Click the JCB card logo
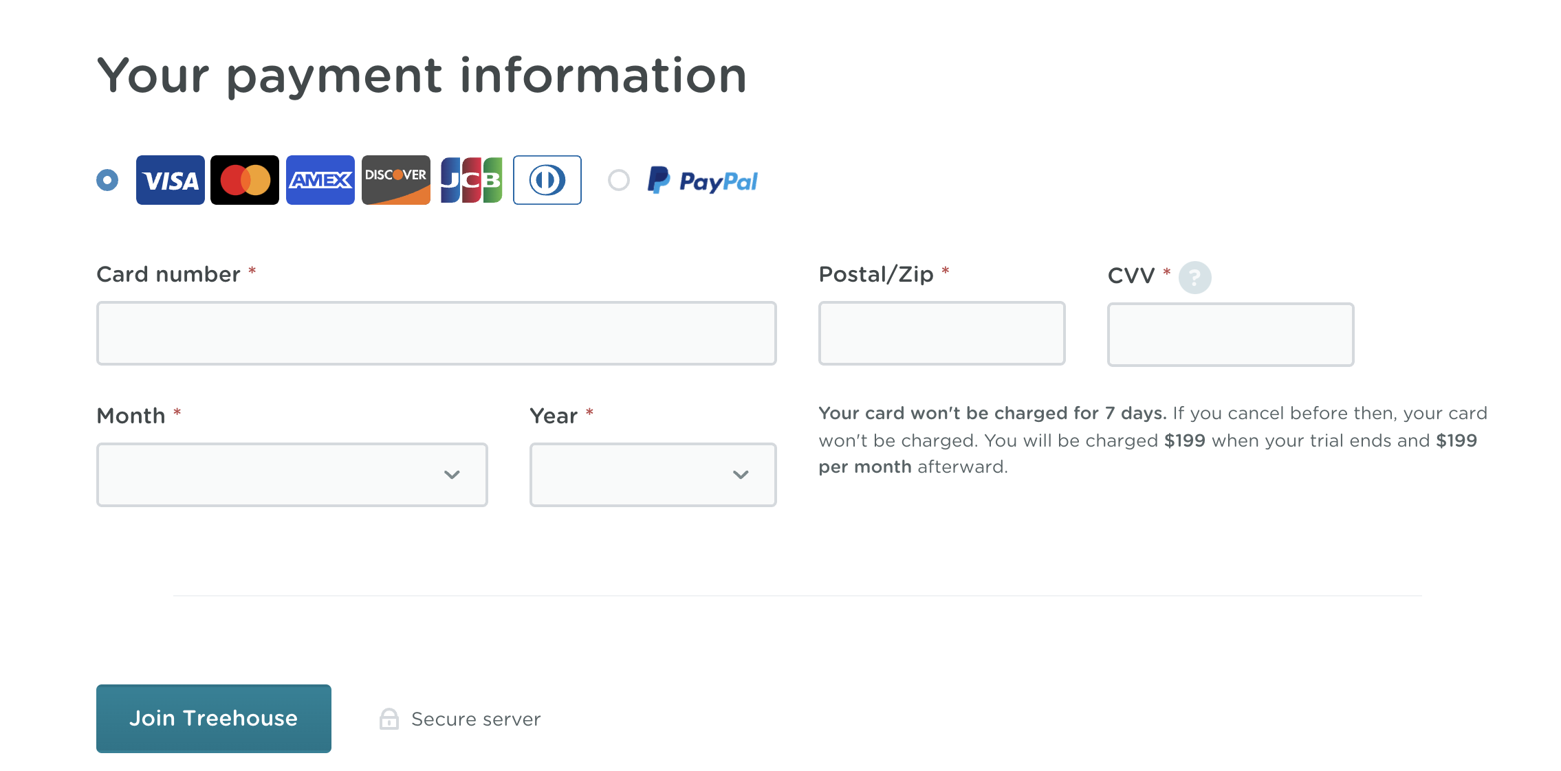This screenshot has width=1561, height=771. click(472, 180)
